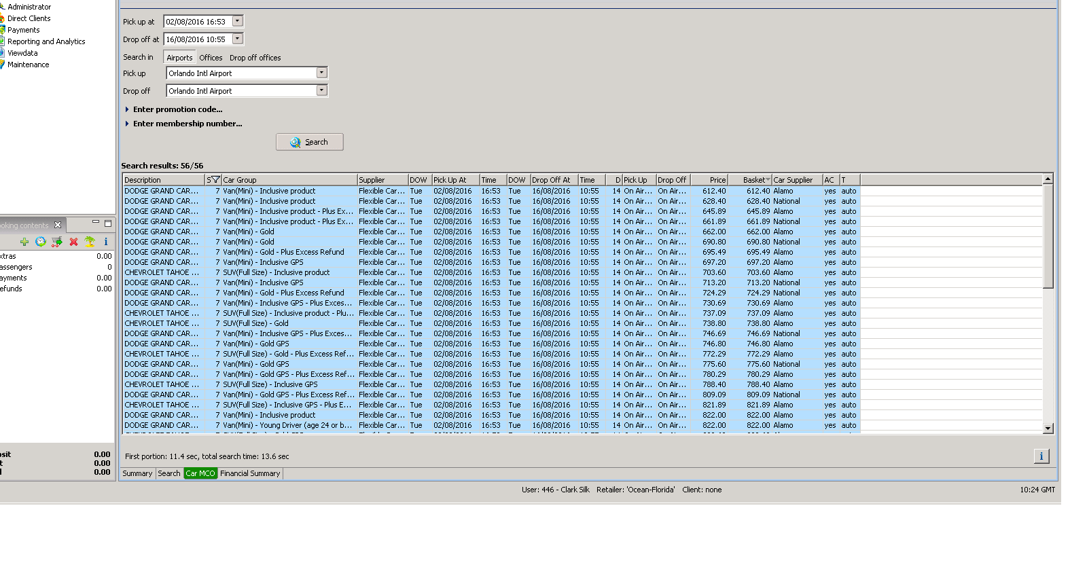The height and width of the screenshot is (584, 1087).
Task: Sort results by the Drop Off At header
Action: point(554,180)
